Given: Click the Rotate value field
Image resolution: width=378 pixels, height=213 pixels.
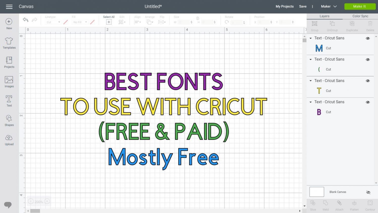Looking at the screenshot, I should tap(238, 22).
